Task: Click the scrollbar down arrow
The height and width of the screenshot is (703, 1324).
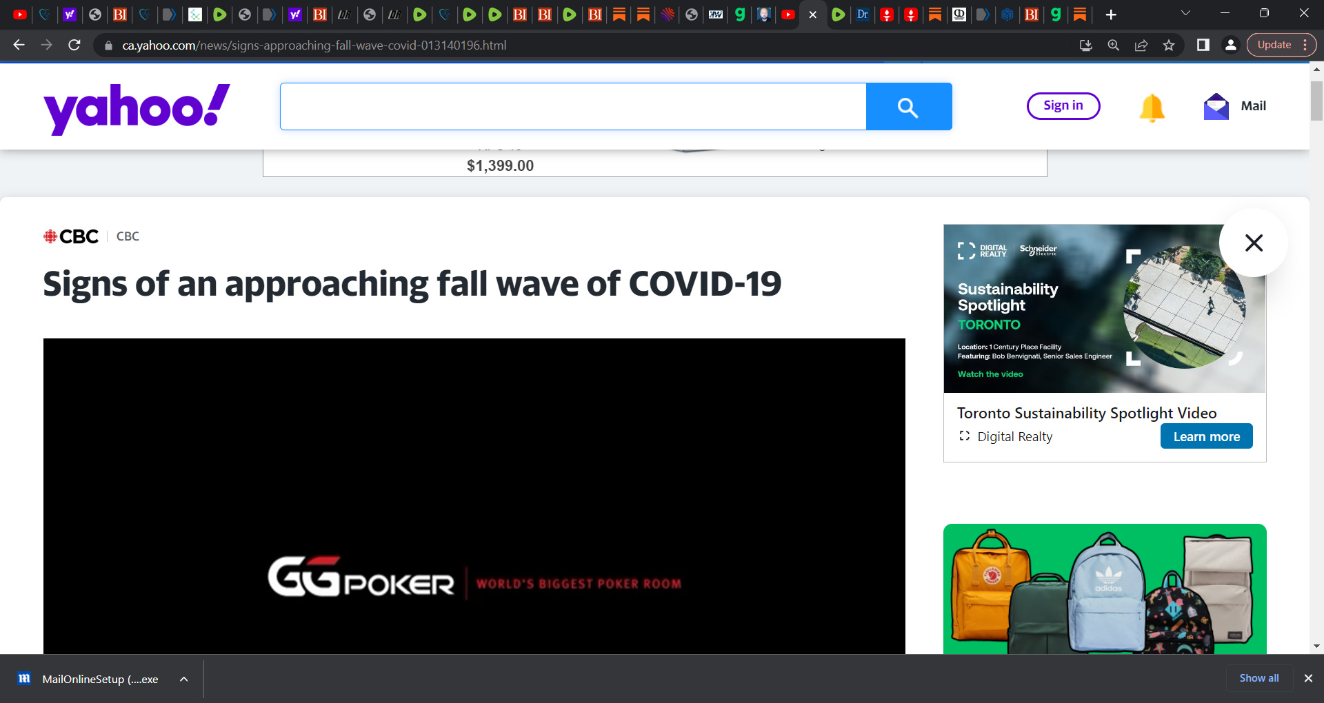Action: pos(1316,646)
